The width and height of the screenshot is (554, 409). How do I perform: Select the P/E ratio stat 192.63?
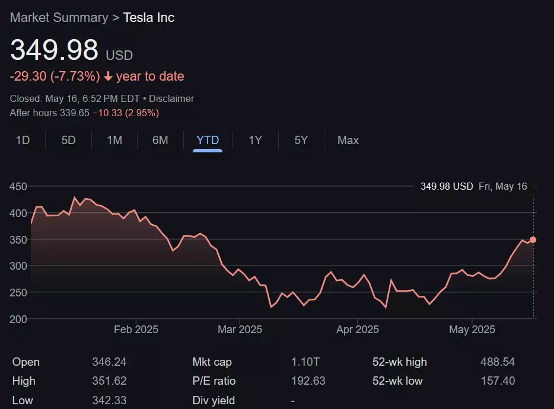click(x=308, y=381)
